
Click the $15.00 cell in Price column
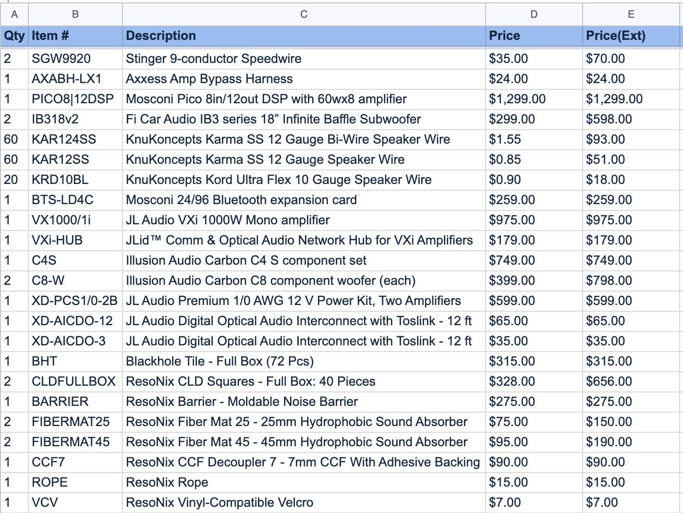click(x=534, y=482)
